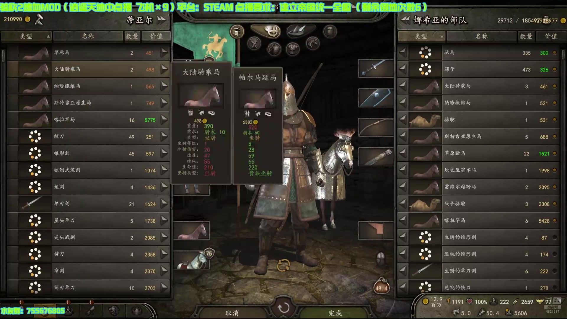Select the 尖头战剑 row
567x319 pixels.
click(88, 237)
